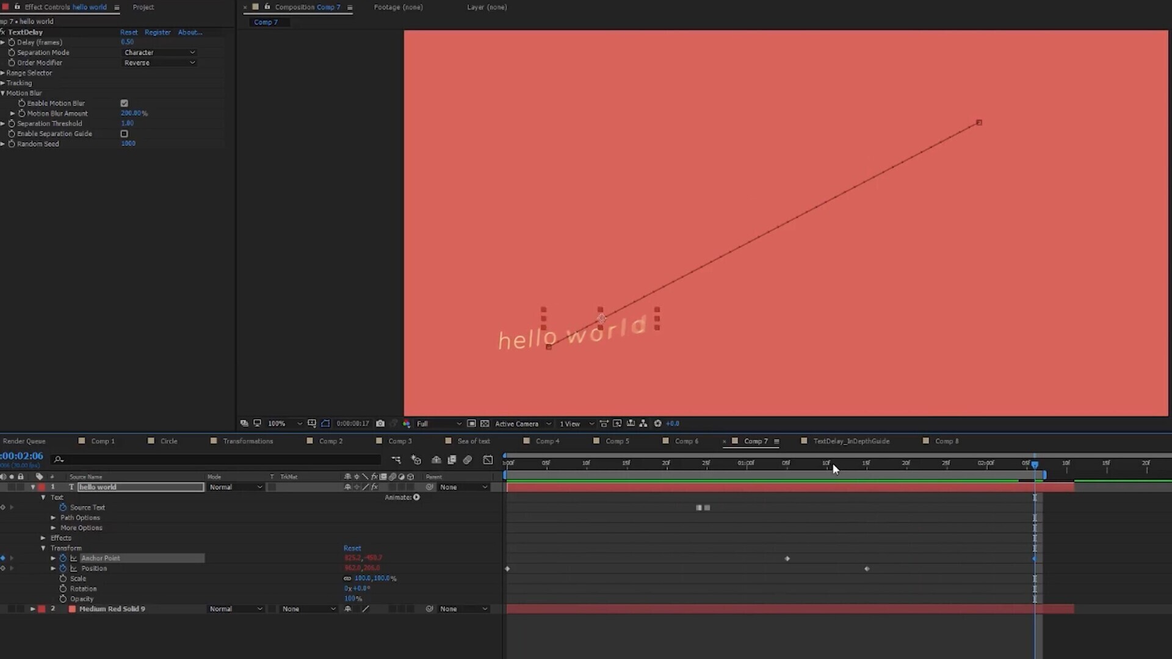
Task: Uncheck Enable Motion Blur checkbox
Action: coord(125,103)
